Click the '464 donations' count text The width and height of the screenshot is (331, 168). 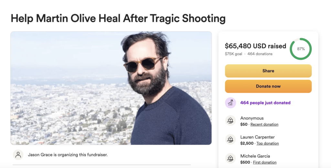tap(260, 54)
